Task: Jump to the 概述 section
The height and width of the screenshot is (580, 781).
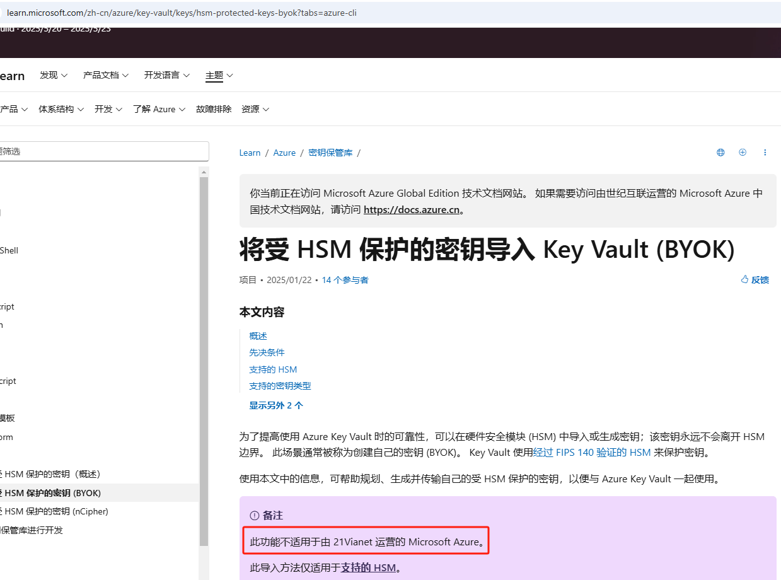Action: coord(258,336)
